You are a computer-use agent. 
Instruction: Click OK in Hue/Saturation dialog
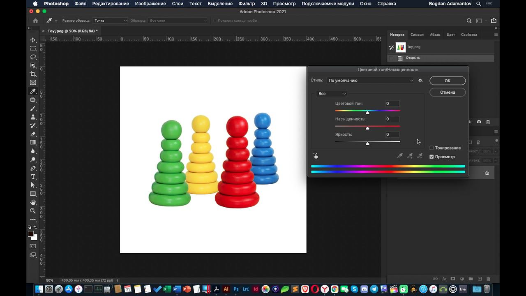[x=448, y=81]
